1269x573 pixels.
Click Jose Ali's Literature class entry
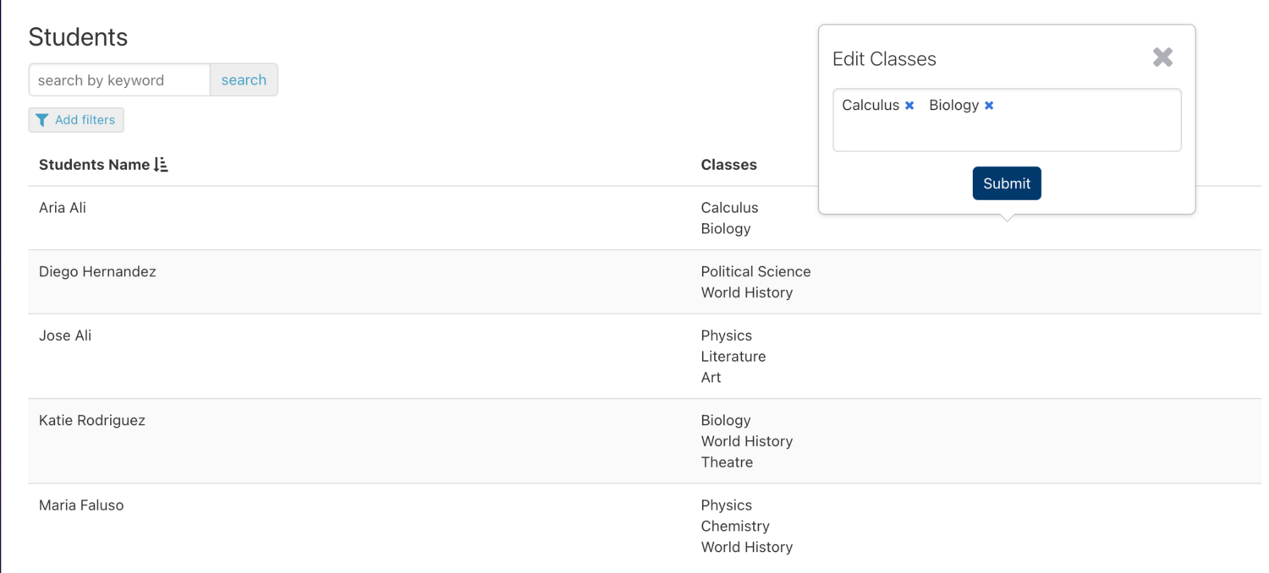pyautogui.click(x=733, y=357)
